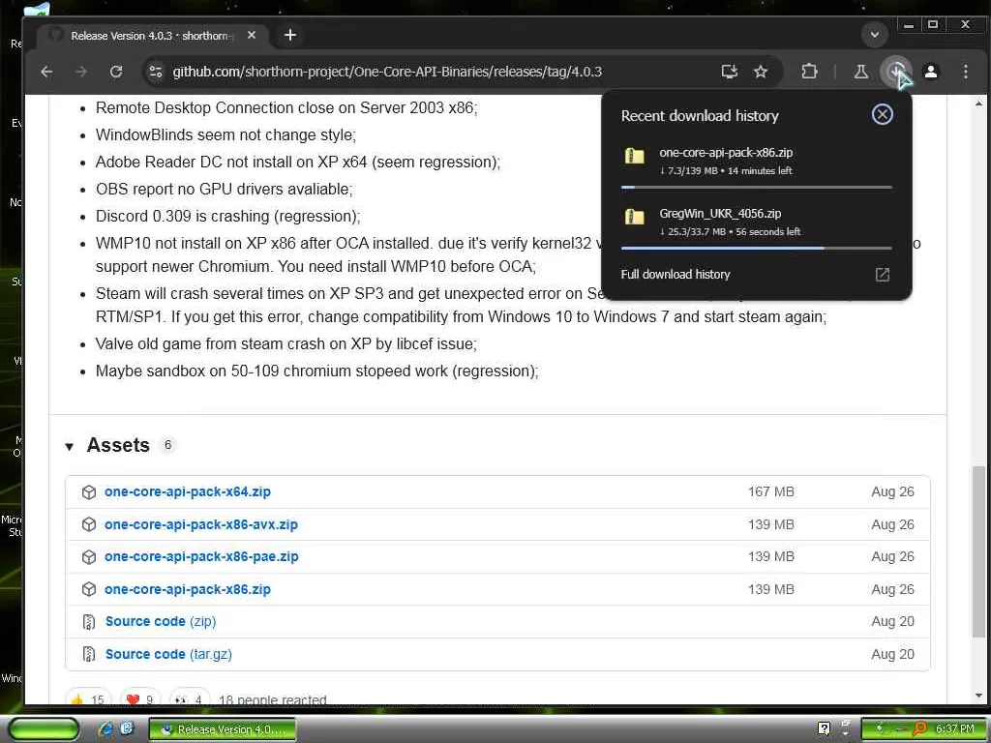The height and width of the screenshot is (743, 991).
Task: Click the zip icon for one-core-api-pack-x86.zip download
Action: point(634,156)
